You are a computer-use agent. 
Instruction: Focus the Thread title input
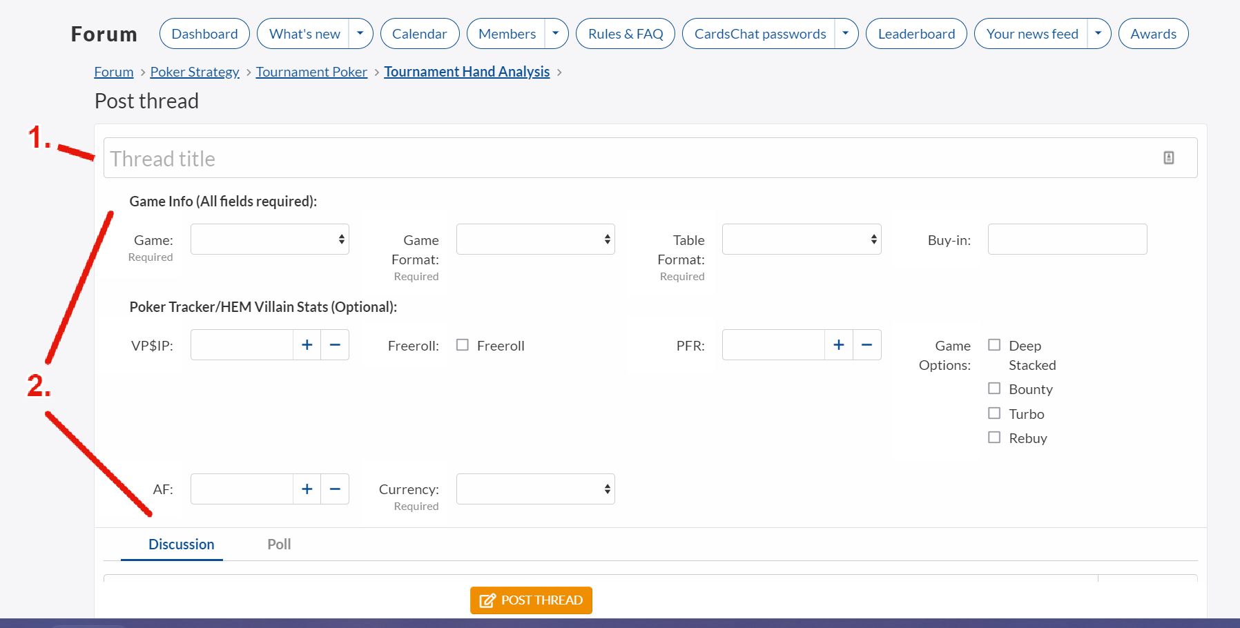[650, 158]
